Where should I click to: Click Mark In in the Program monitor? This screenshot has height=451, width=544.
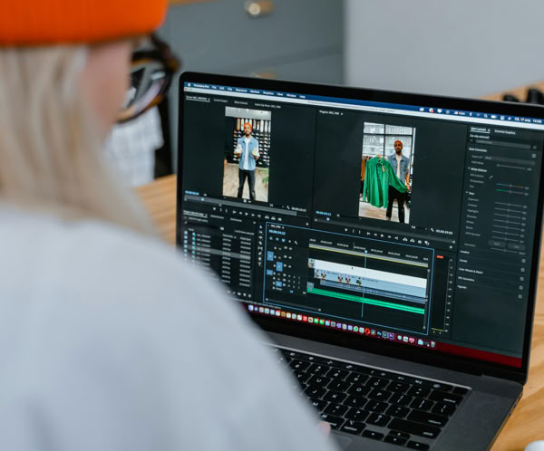click(x=354, y=231)
